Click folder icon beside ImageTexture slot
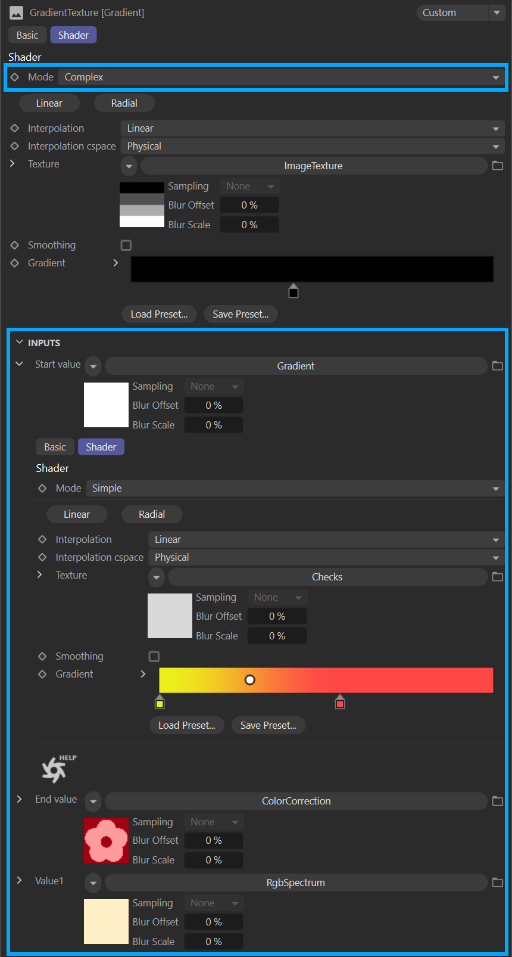Screen dimensions: 512x957 click(498, 166)
